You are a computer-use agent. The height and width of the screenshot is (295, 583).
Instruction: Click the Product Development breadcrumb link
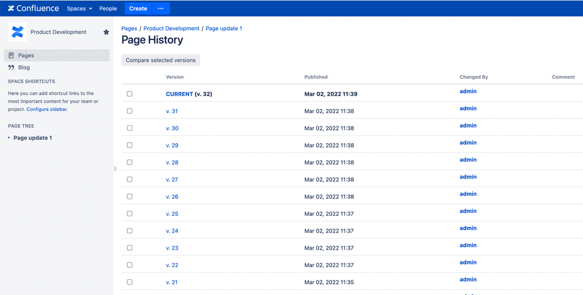(172, 28)
